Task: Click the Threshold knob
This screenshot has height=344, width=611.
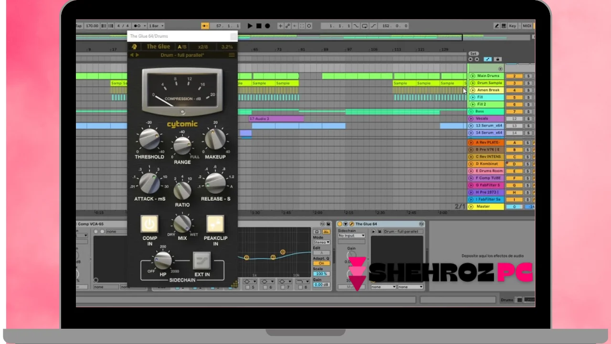Action: click(149, 139)
